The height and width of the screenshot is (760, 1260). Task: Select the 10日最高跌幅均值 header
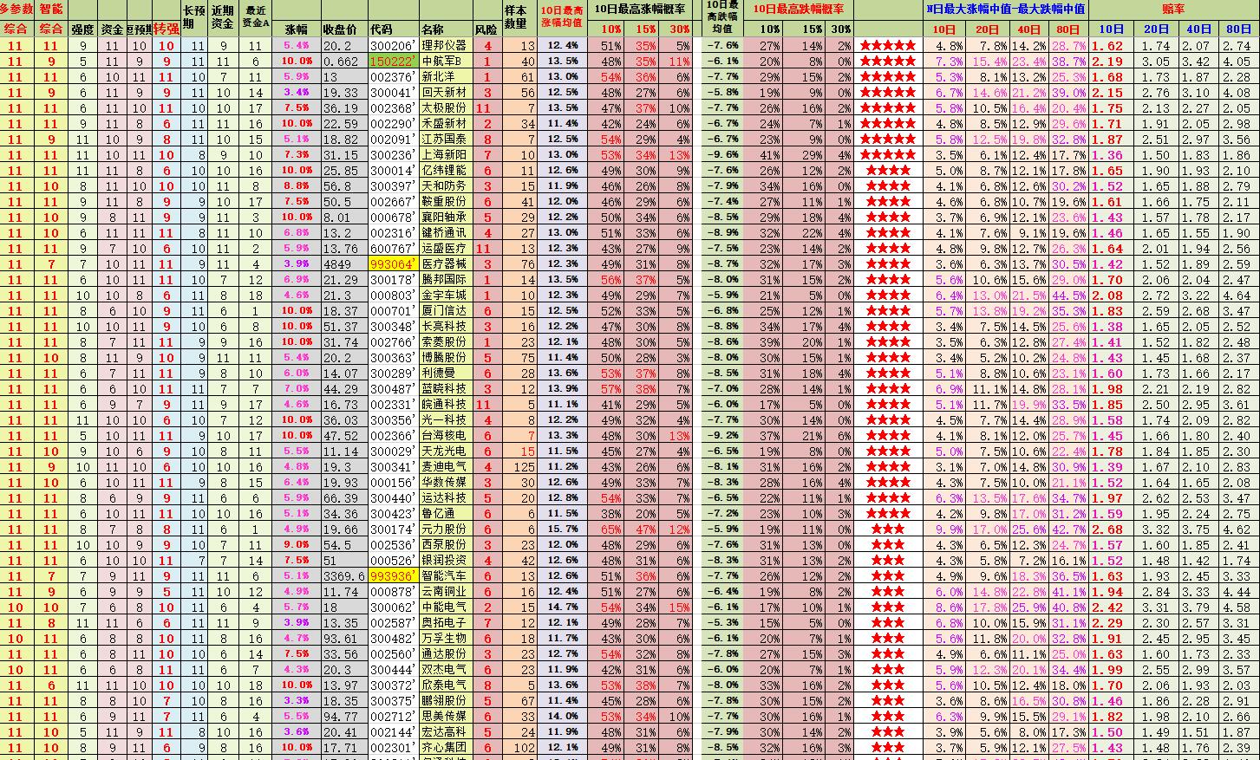coord(722,18)
